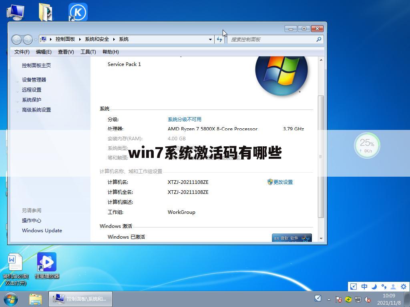
Task: Click the Windows Start orb
Action: tap(11, 299)
